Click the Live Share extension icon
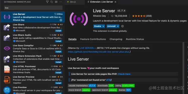This screenshot has height=94, width=188. coord(7,27)
